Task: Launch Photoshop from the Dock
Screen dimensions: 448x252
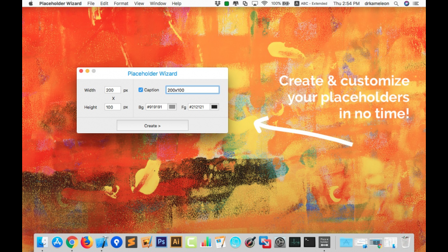Action: [161, 242]
